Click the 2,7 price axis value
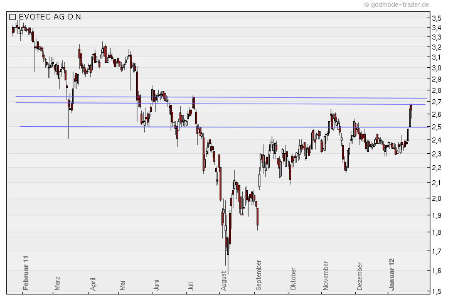This screenshot has width=458, height=302. point(437,102)
